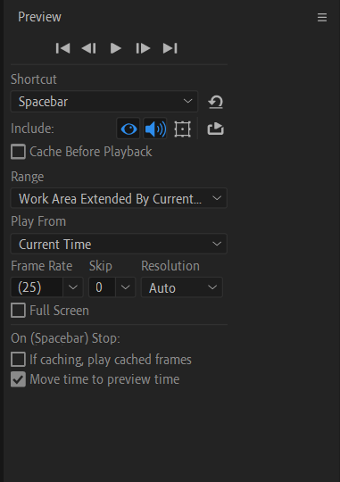Toggle video inclusion eye icon
This screenshot has width=340, height=482.
tap(129, 129)
